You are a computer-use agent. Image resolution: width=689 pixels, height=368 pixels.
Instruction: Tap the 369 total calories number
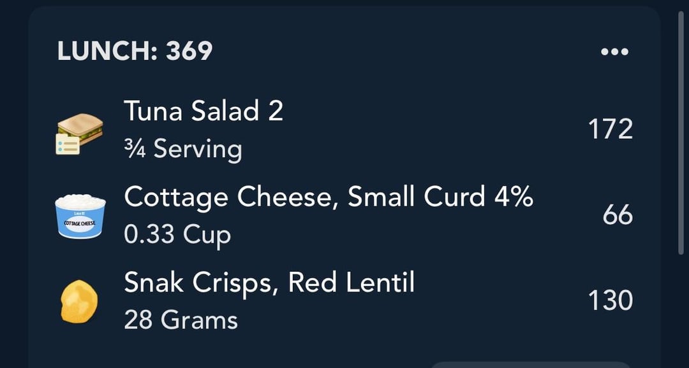[189, 52]
